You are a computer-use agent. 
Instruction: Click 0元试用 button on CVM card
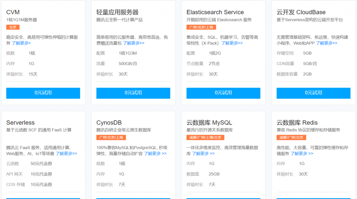point(43,93)
